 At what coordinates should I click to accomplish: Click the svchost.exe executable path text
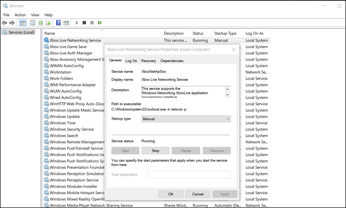click(149, 109)
